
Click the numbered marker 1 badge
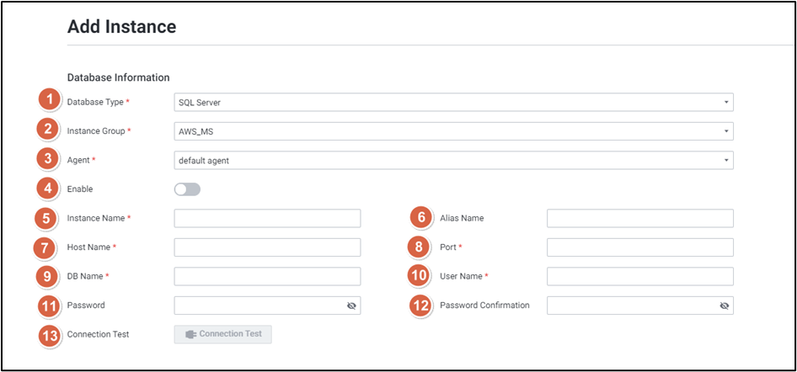click(x=50, y=100)
